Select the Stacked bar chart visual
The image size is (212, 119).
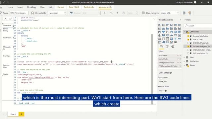[x=159, y=25]
